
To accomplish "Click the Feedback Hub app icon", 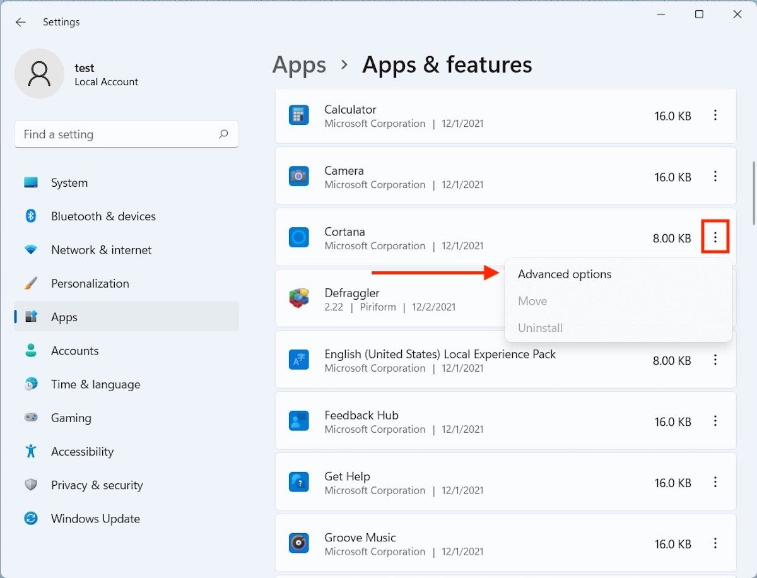I will coord(298,422).
